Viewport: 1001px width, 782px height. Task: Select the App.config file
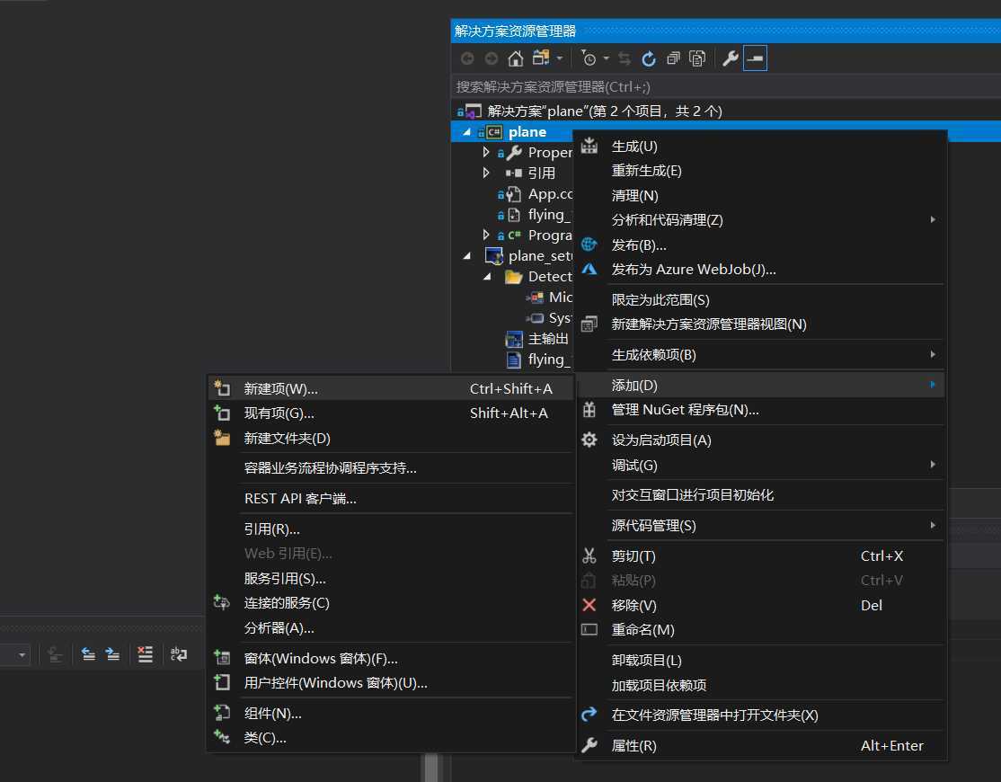550,194
